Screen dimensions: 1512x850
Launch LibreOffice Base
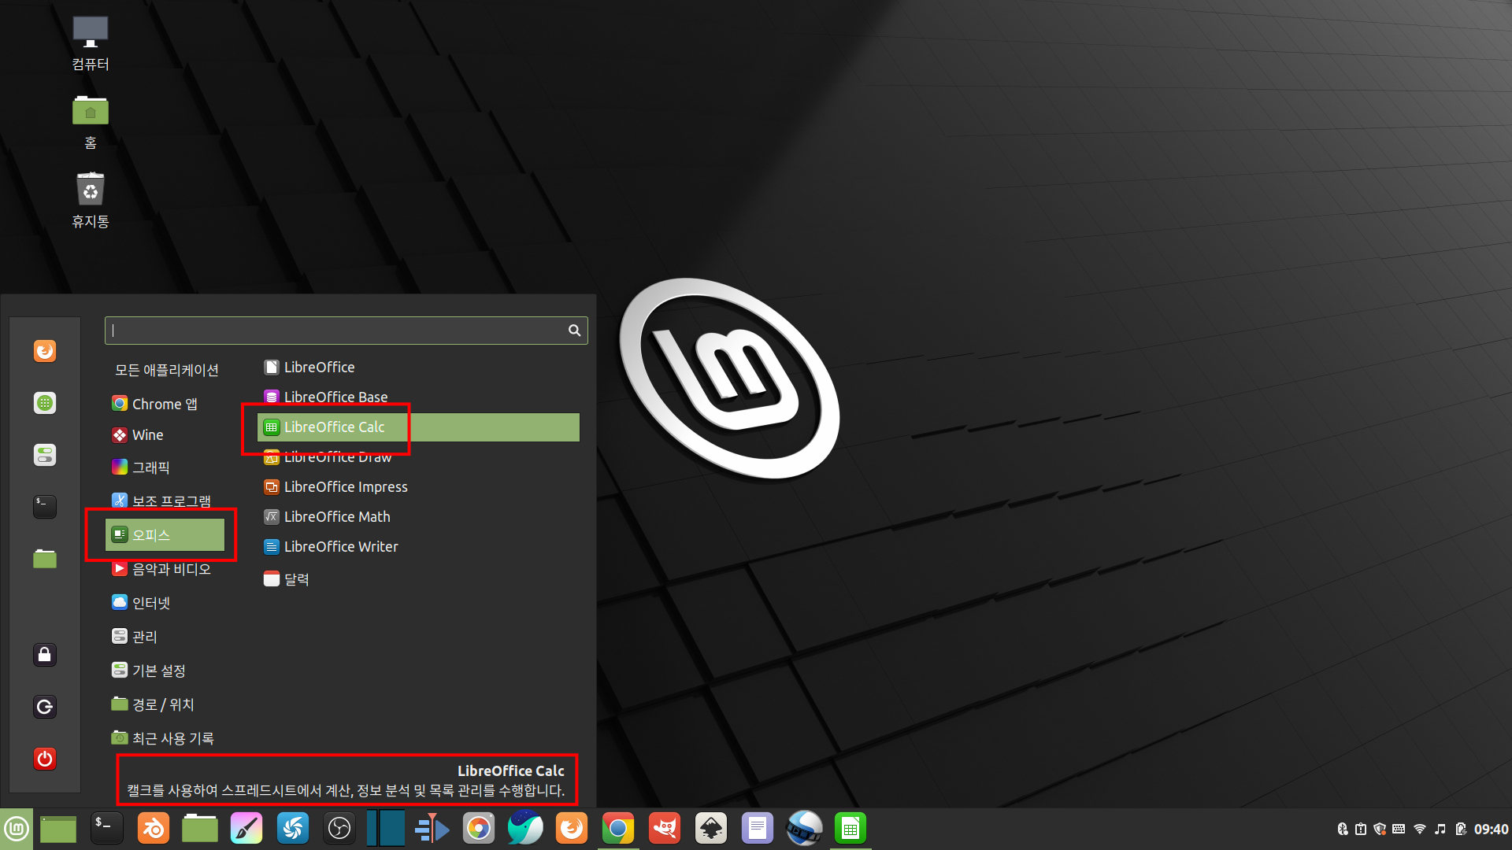[418, 397]
